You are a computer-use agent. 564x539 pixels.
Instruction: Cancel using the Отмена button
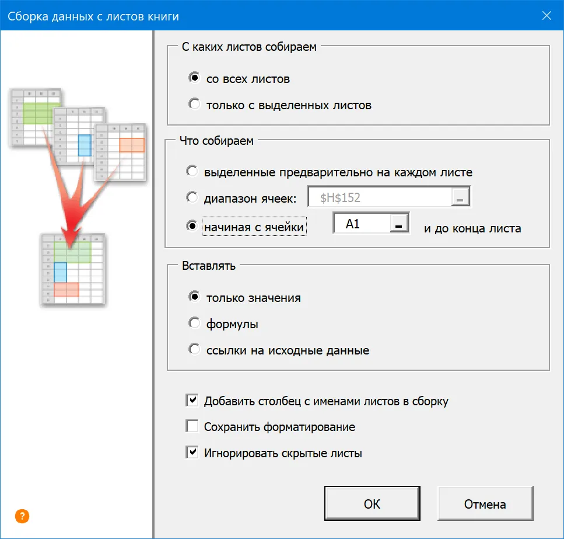(485, 503)
